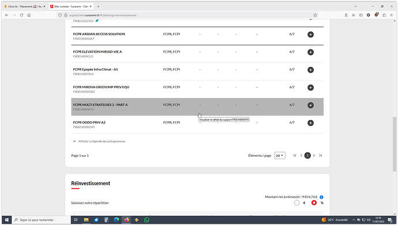Viewport: 398px width, 225px height.
Task: Open Microsoft Edge from taskbar
Action: (117, 220)
